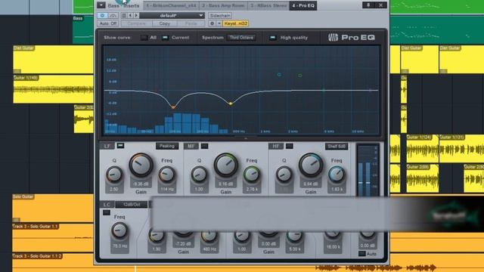Toggle LC band enable switch
The image size is (484, 272).
point(106,212)
